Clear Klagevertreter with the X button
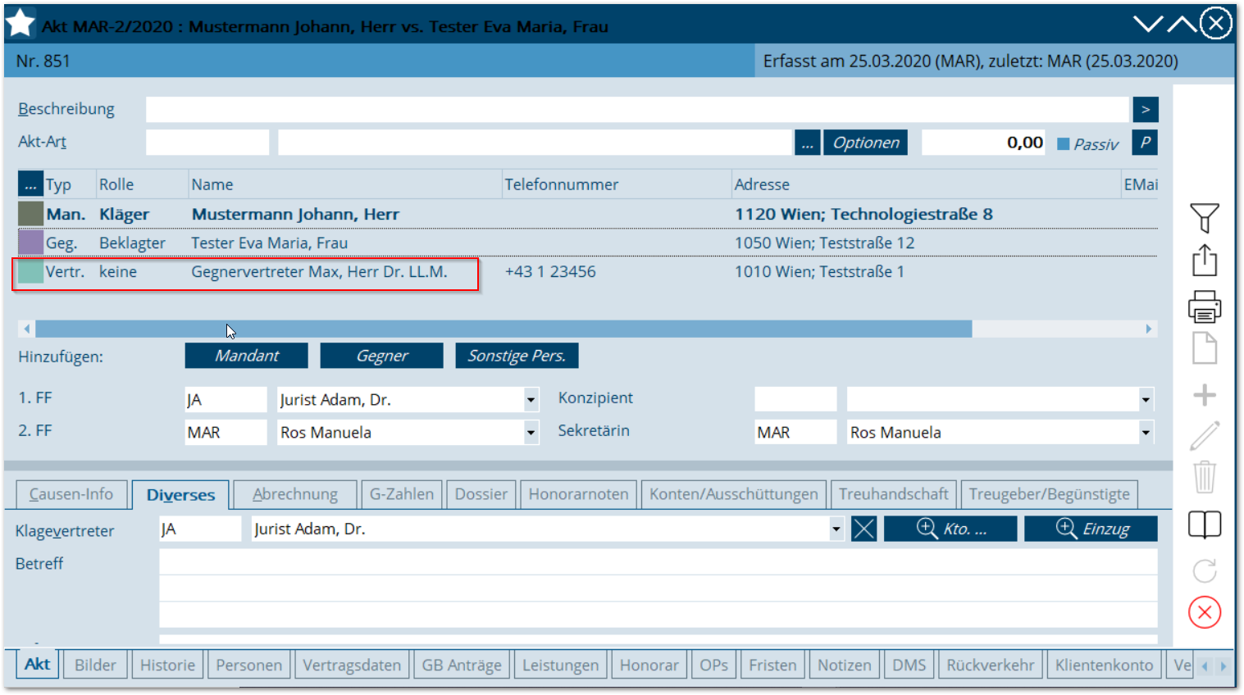The width and height of the screenshot is (1244, 695). coord(864,529)
